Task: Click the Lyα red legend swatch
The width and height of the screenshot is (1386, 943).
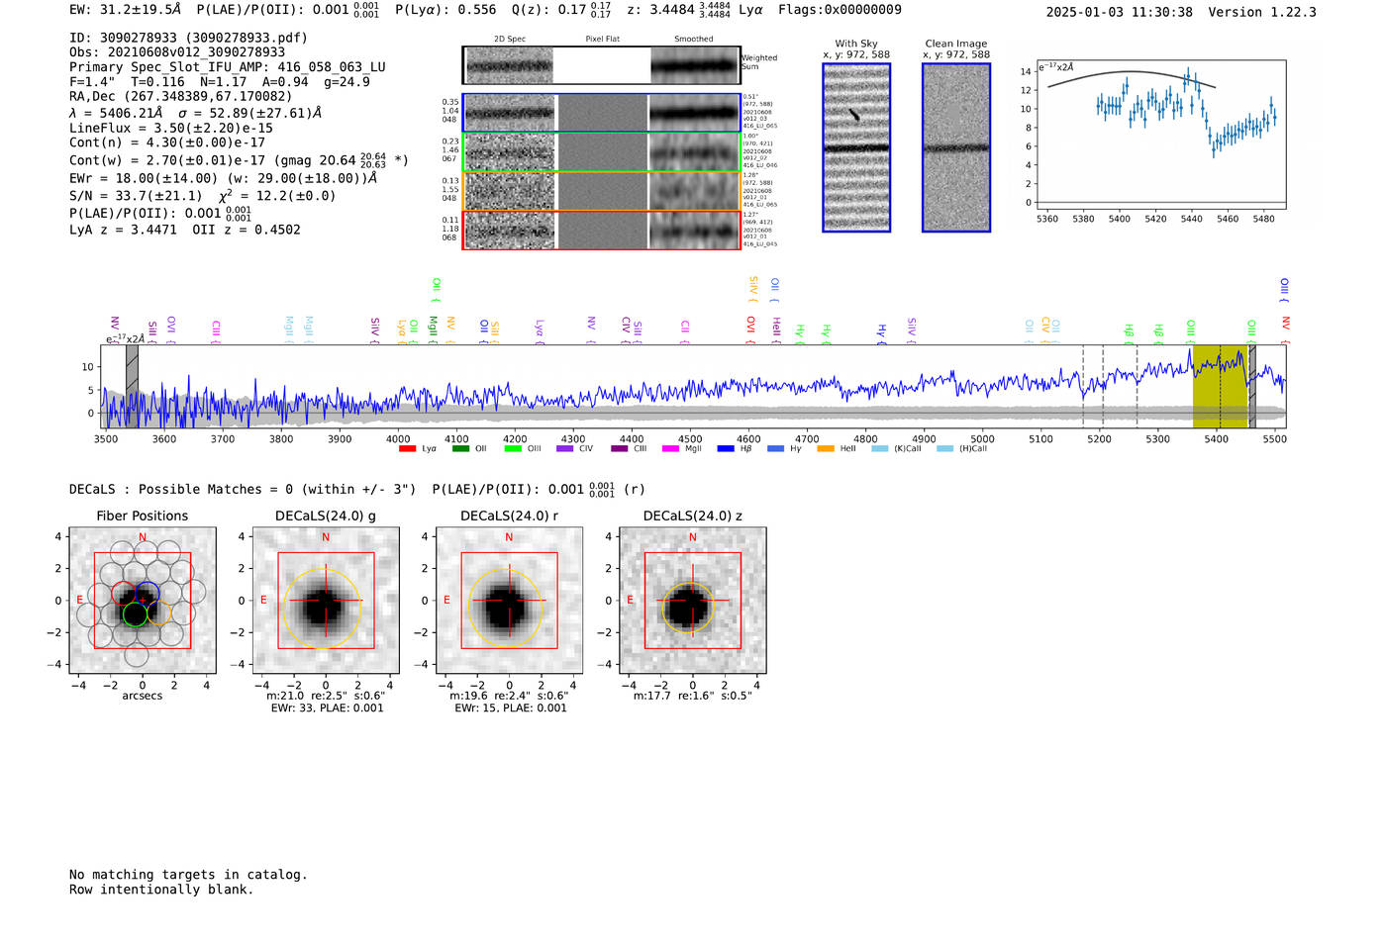Action: [x=407, y=449]
